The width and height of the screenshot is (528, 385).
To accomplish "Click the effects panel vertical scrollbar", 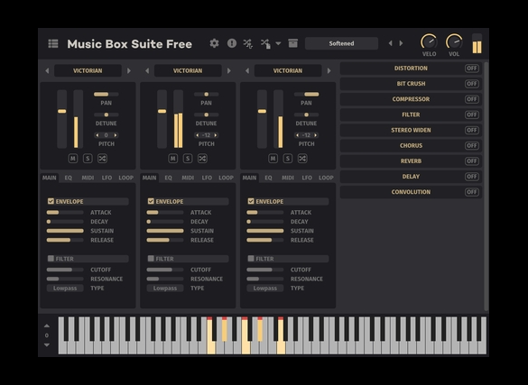I will (486, 187).
